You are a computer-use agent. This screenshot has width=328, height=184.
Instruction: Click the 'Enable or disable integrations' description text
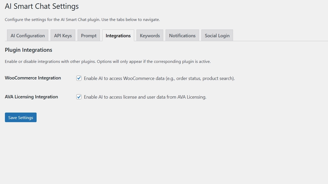coord(108,62)
